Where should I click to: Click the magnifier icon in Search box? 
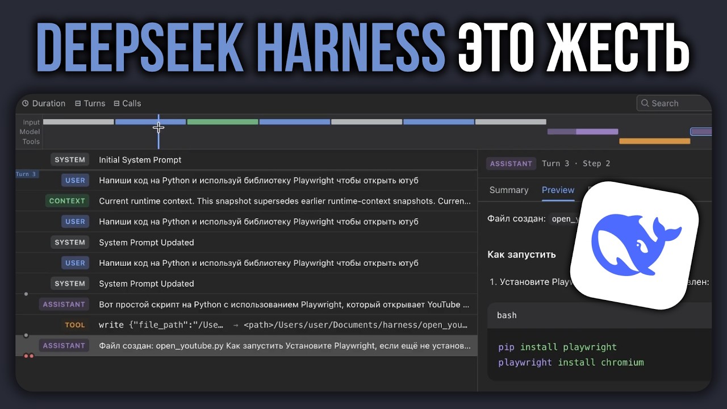pos(645,103)
